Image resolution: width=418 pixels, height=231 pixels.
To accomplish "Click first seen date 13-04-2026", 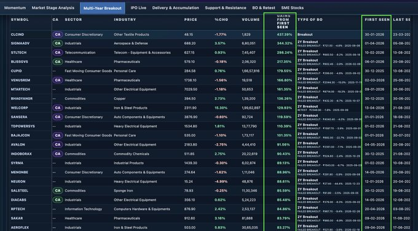I will [x=374, y=108].
